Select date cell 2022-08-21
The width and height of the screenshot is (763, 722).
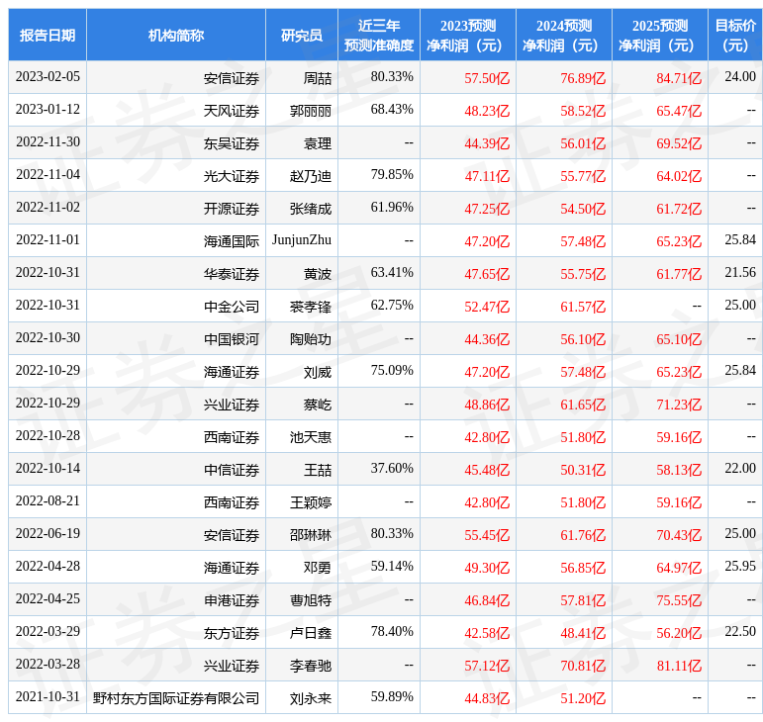click(x=48, y=500)
